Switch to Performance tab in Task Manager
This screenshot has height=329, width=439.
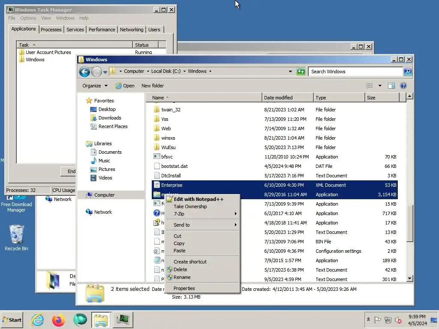[x=102, y=30]
